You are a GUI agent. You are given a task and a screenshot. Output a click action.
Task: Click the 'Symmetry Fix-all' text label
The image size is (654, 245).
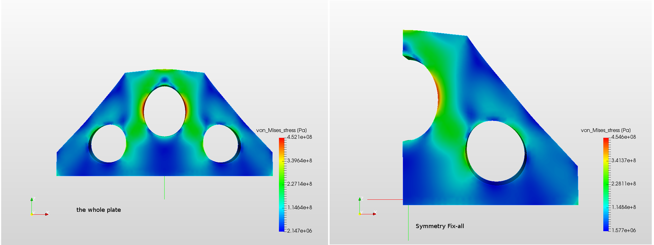point(440,226)
